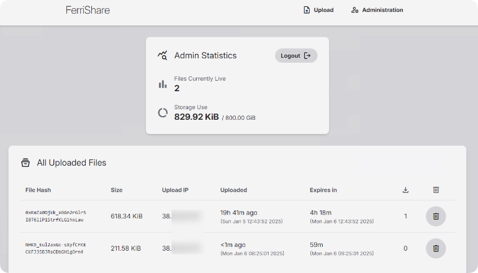478x273 pixels.
Task: Click the Files Currently Live bar-chart icon
Action: 163,84
